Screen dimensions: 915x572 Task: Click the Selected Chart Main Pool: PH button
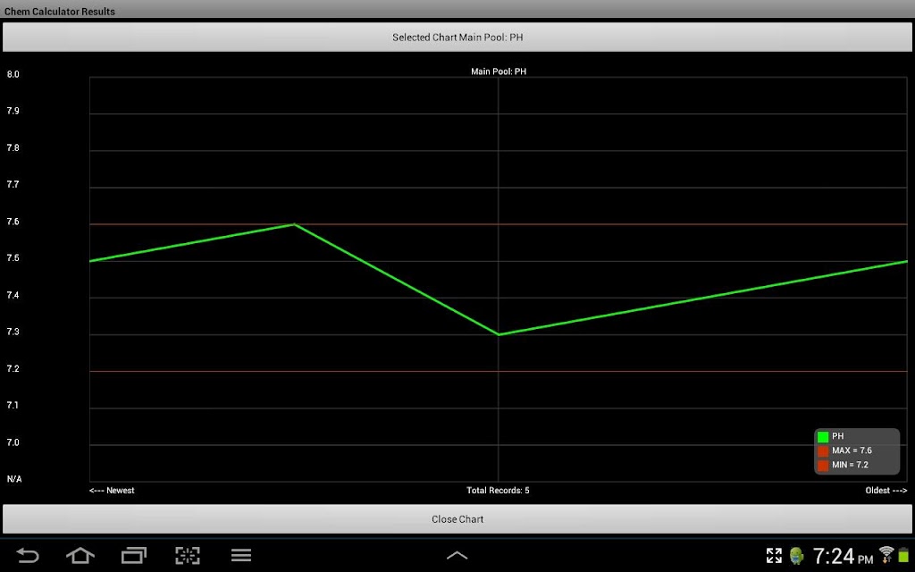[x=457, y=38]
